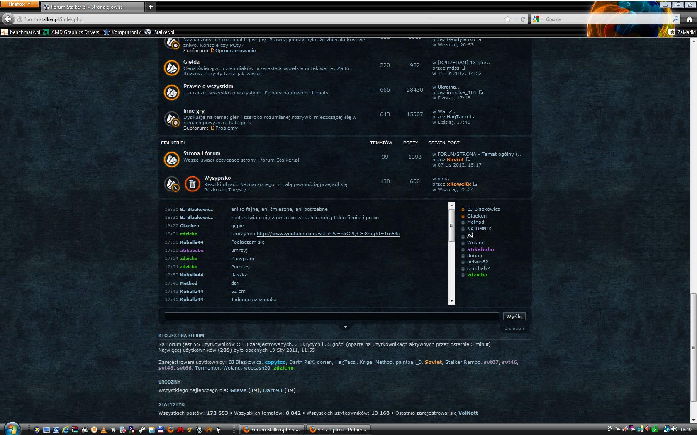This screenshot has height=435, width=697.
Task: Open the Wysypisko forum link
Action: point(217,178)
